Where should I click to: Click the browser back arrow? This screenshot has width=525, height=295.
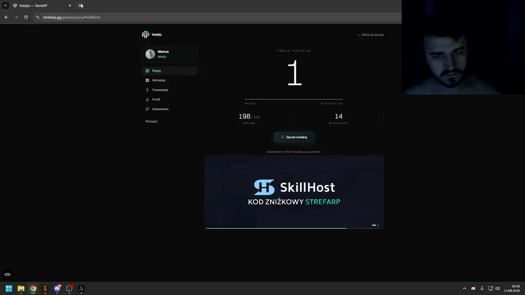6,17
